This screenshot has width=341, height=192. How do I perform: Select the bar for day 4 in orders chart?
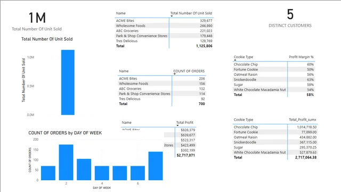tap(102, 173)
